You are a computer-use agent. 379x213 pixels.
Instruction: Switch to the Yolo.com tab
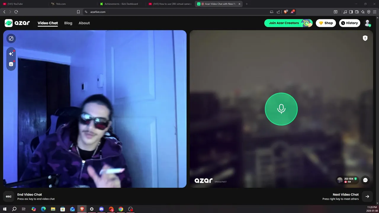click(73, 4)
